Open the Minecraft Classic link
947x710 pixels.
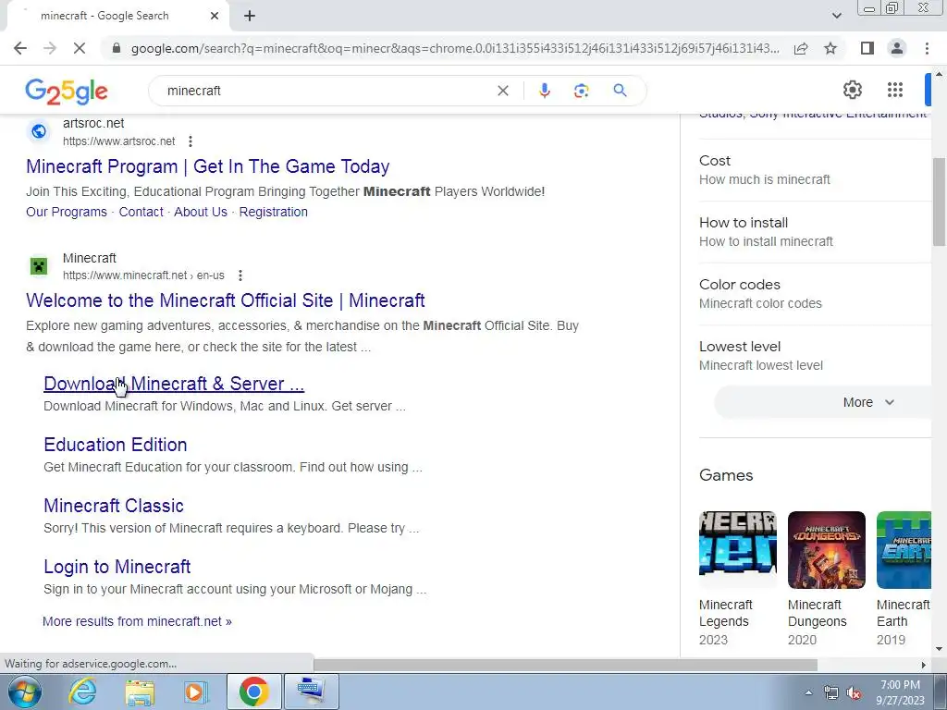pyautogui.click(x=114, y=506)
